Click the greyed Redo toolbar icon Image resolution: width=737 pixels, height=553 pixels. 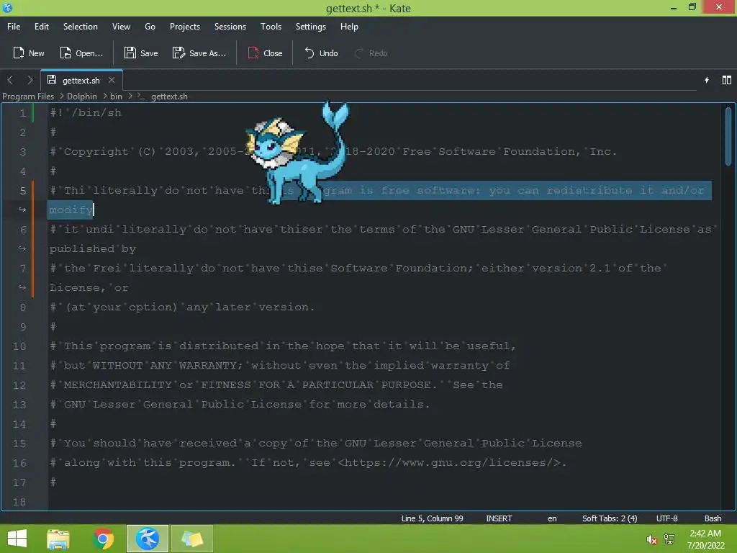(x=359, y=53)
